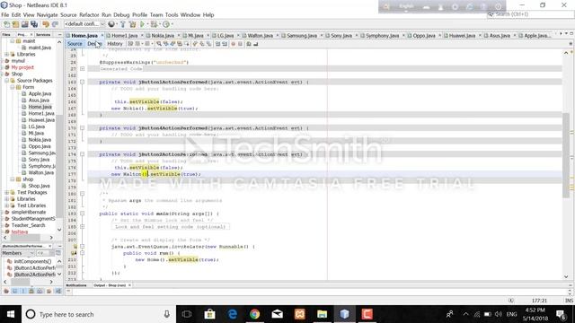The width and height of the screenshot is (575, 323).
Task: Switch to History view
Action: pyautogui.click(x=115, y=44)
